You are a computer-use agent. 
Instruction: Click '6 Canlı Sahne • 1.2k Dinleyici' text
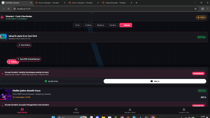coord(16,19)
